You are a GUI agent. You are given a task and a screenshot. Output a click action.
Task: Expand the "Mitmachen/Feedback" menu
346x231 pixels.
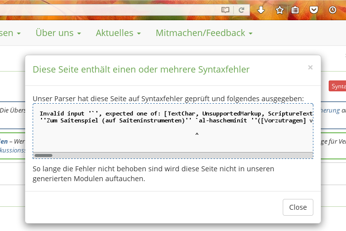pos(204,33)
